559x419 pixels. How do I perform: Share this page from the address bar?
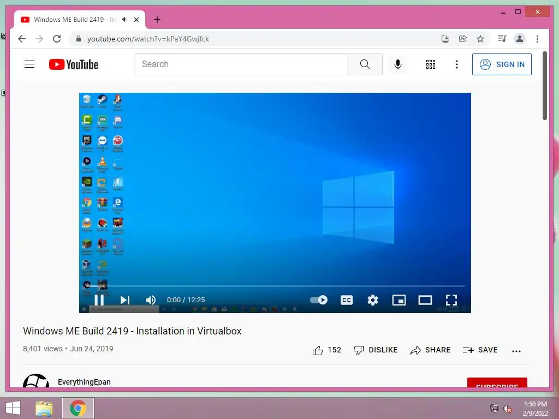coord(463,39)
